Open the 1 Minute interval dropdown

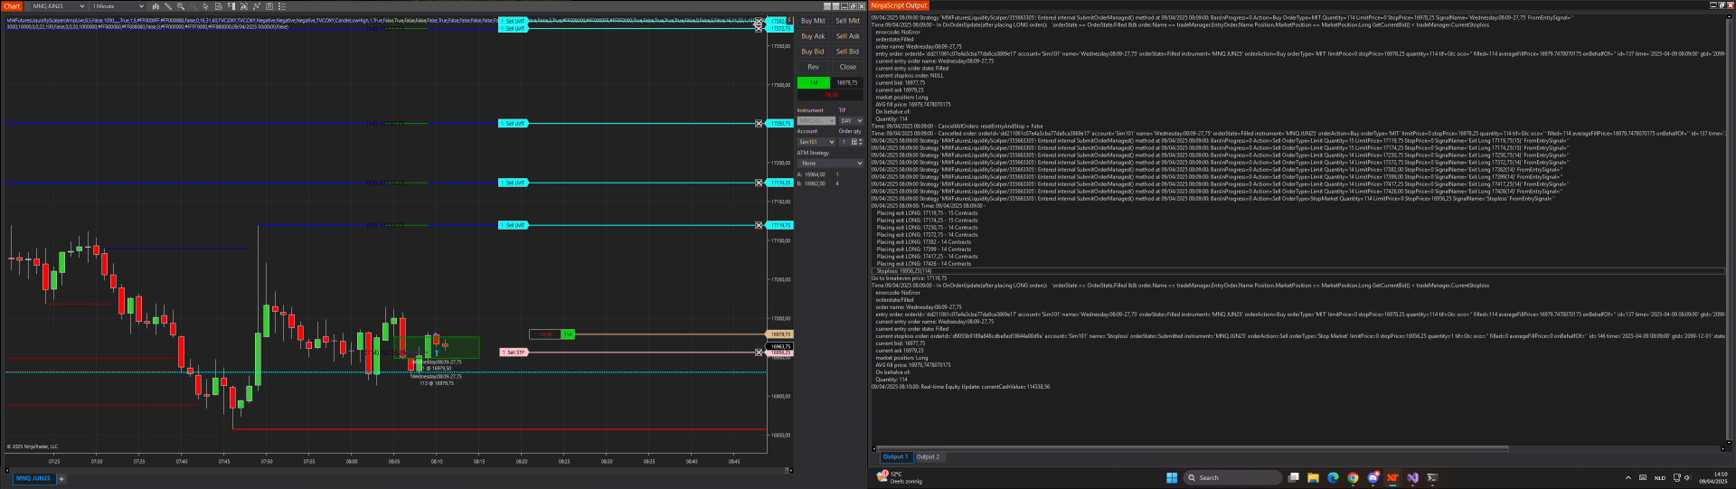117,6
